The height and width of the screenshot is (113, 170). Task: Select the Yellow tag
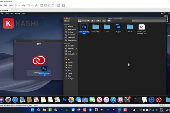pos(70,65)
